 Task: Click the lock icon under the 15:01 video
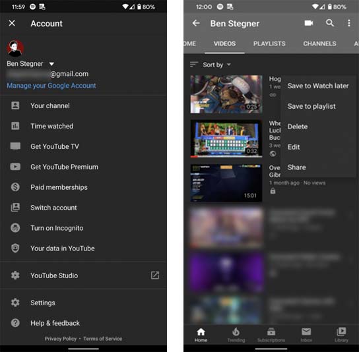[x=273, y=191]
